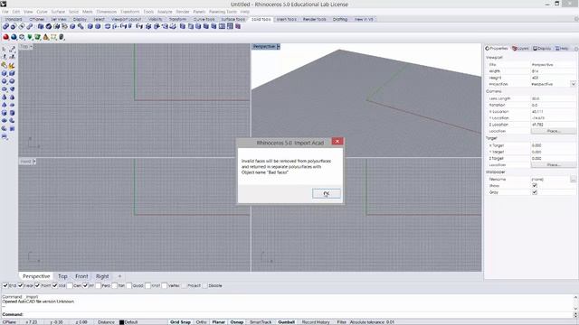Click the CPlane label in the status bar

[9, 322]
